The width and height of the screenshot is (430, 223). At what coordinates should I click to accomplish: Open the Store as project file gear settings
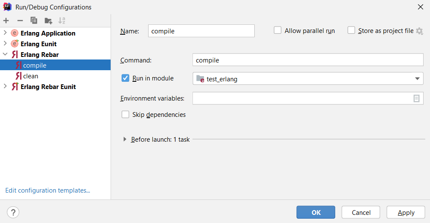[x=419, y=31]
